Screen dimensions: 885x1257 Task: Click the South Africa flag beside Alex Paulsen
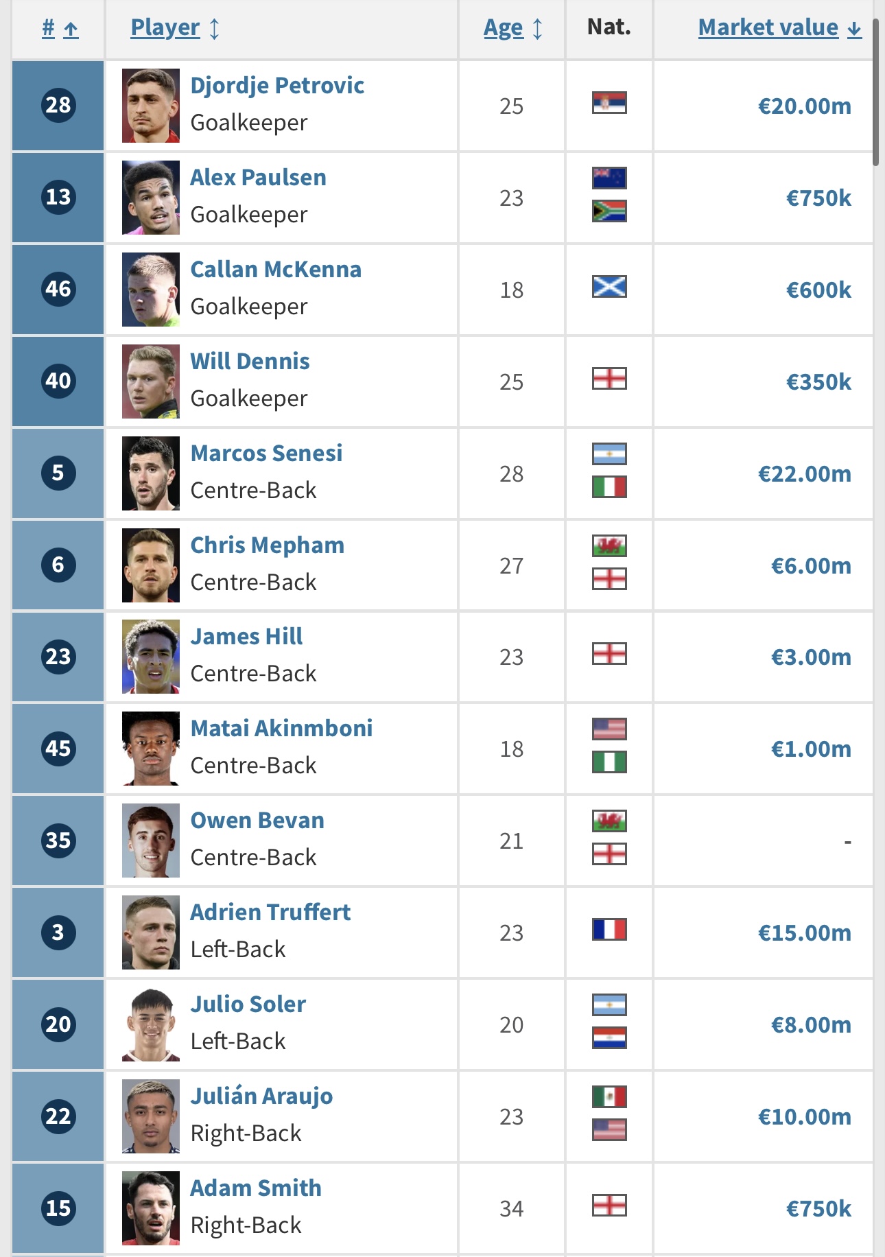(x=609, y=211)
